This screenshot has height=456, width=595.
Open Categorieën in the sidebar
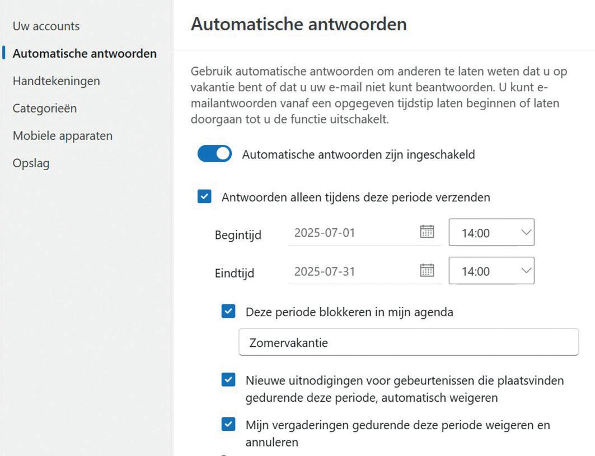45,108
